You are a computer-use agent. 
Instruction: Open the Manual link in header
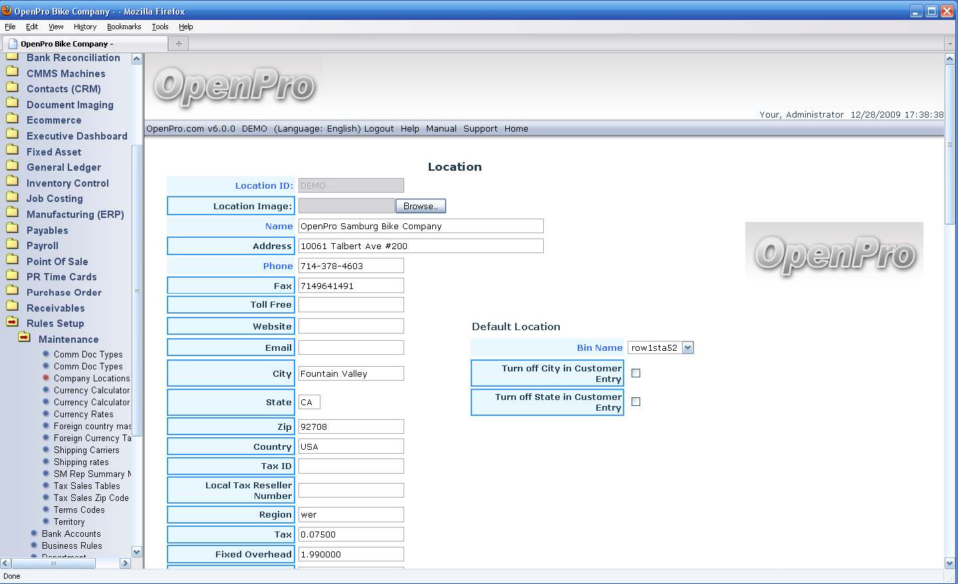click(441, 129)
